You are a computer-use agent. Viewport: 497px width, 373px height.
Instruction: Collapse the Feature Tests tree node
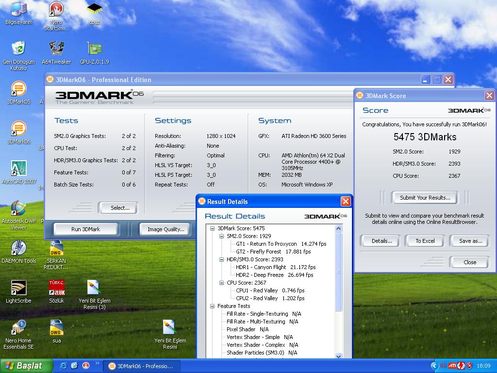[x=213, y=306]
